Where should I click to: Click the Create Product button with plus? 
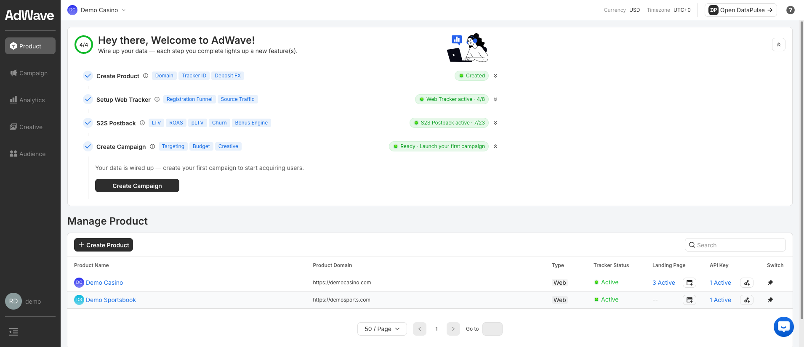[x=104, y=245]
